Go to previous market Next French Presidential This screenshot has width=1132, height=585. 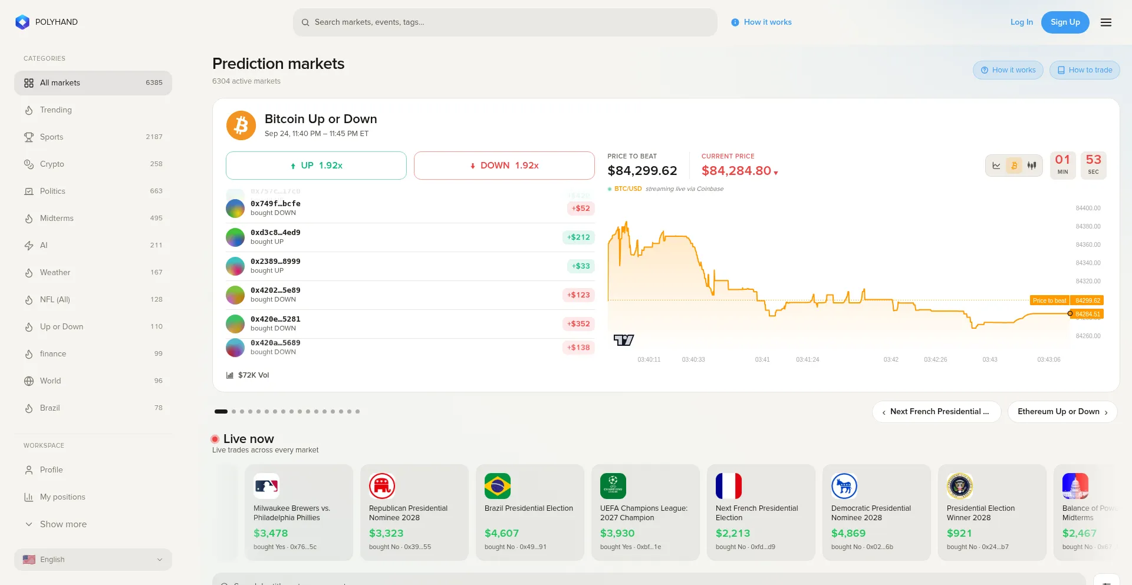point(936,412)
